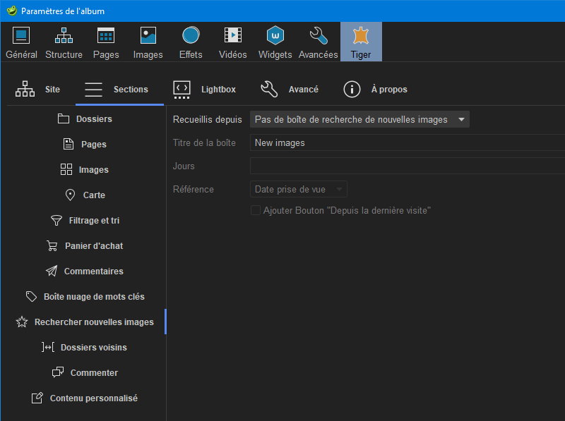Image resolution: width=565 pixels, height=421 pixels.
Task: Open the Recueillis depuis dropdown
Action: pyautogui.click(x=359, y=119)
